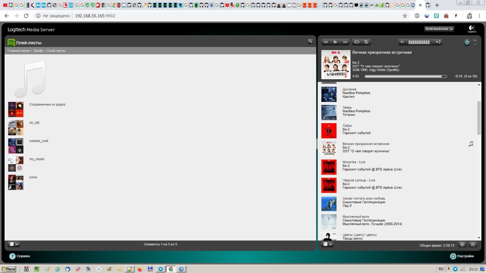Image resolution: width=486 pixels, height=273 pixels.
Task: Click album art for Лайки track
Action: 329,131
